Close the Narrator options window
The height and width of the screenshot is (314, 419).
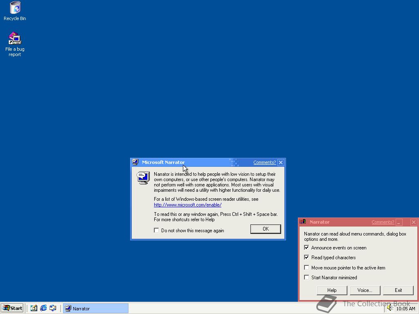point(414,222)
